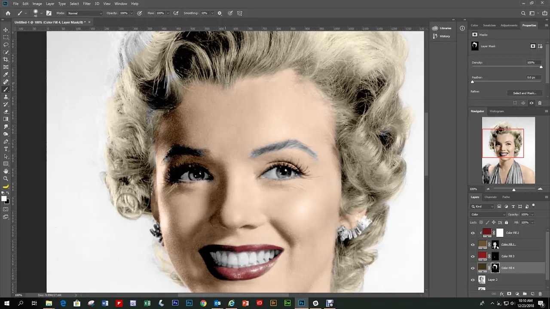The height and width of the screenshot is (309, 550).
Task: Click the Select and Mask button
Action: (525, 93)
